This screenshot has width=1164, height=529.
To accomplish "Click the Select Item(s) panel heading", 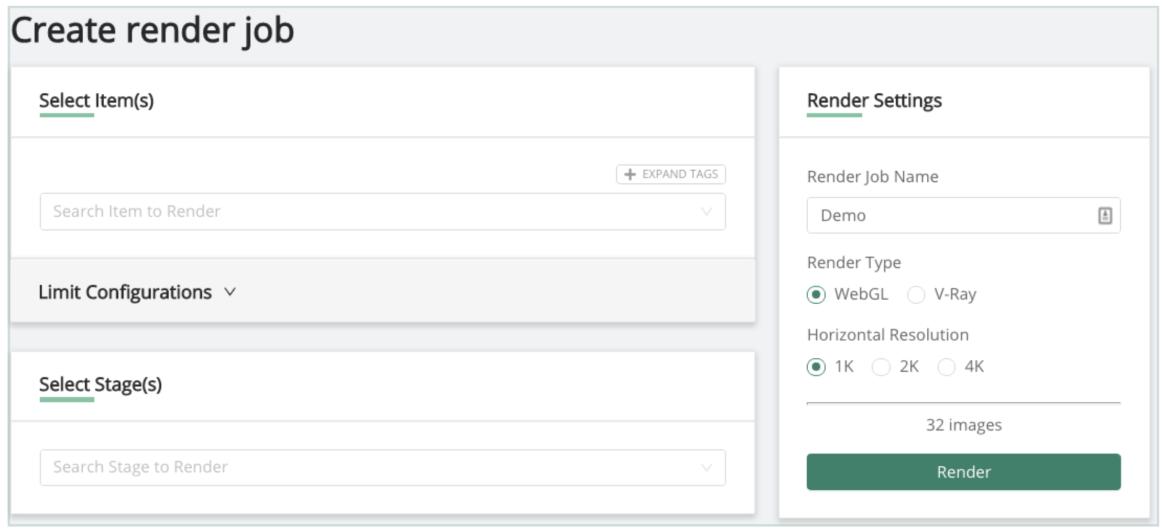I will (96, 100).
